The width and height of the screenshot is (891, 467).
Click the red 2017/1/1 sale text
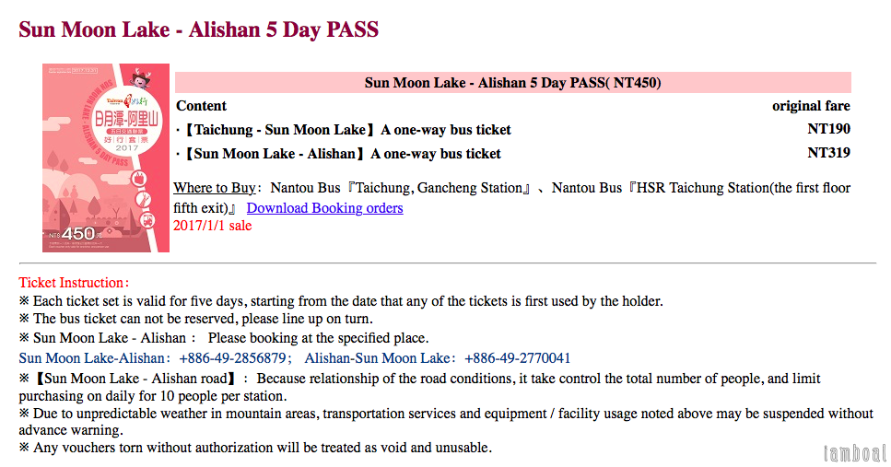[x=213, y=226]
